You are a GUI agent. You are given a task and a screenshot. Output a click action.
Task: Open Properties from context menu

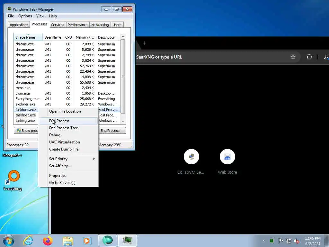coord(68,176)
